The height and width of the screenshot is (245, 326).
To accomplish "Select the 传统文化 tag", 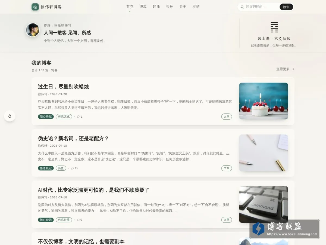I will point(64,117).
